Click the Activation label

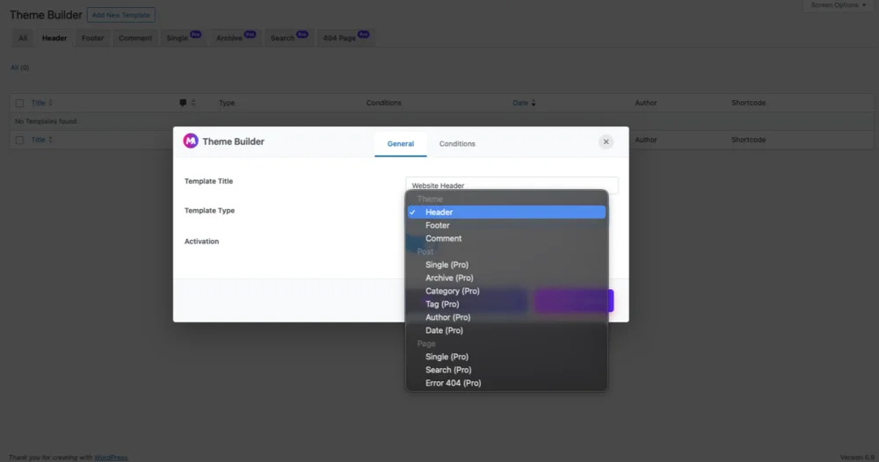(x=202, y=242)
